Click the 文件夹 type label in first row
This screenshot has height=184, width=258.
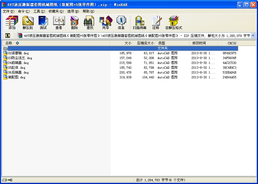coord(162,48)
